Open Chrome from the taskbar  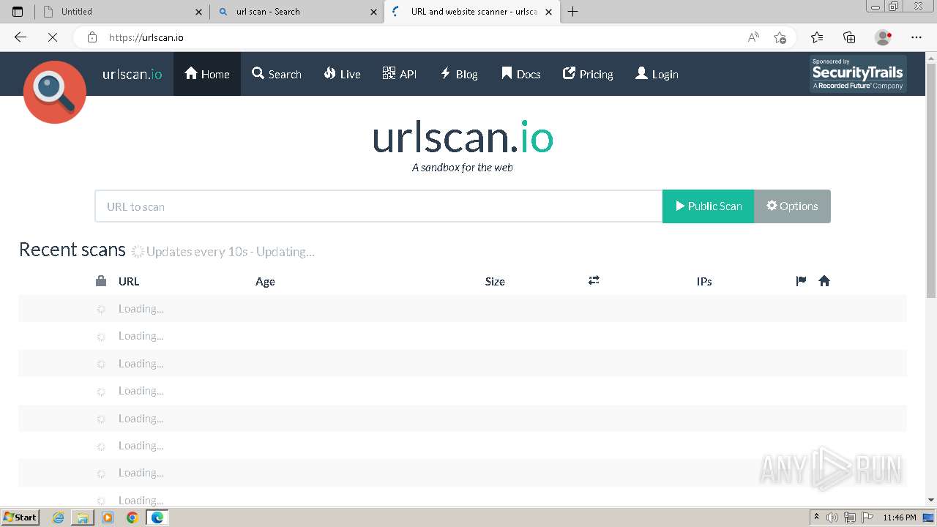132,517
